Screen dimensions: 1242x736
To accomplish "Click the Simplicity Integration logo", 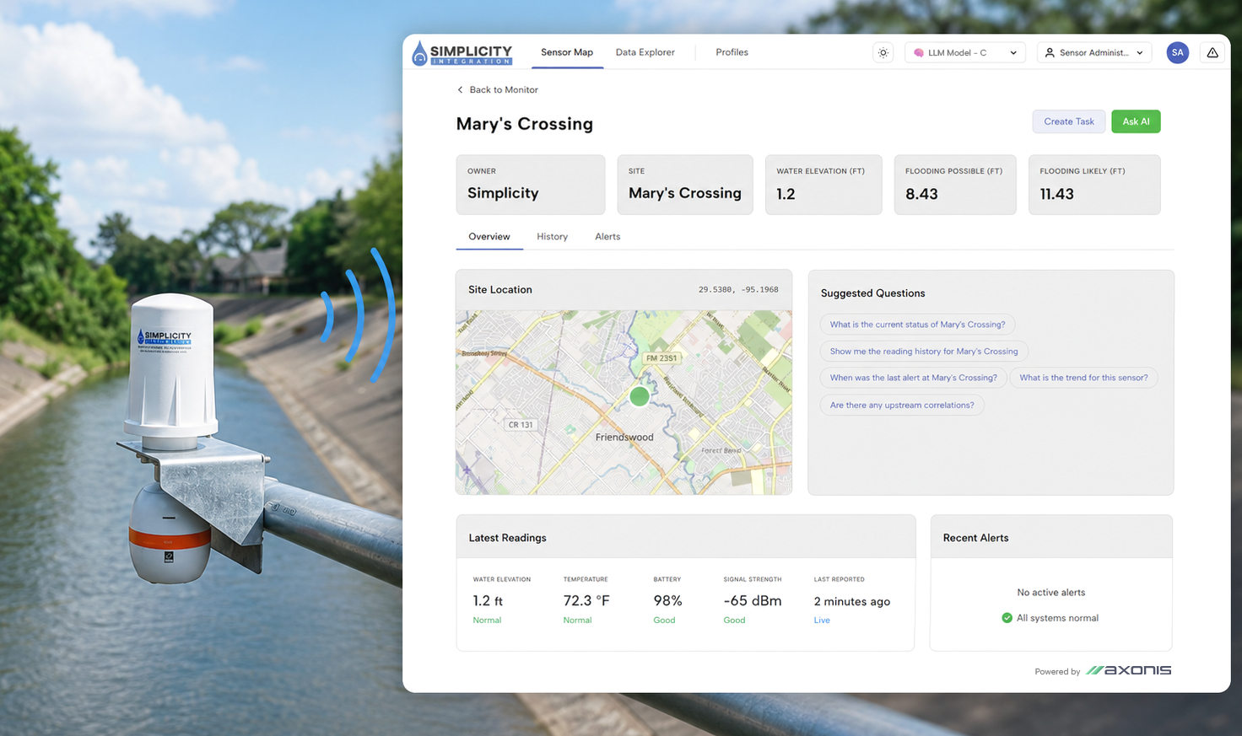I will point(462,53).
